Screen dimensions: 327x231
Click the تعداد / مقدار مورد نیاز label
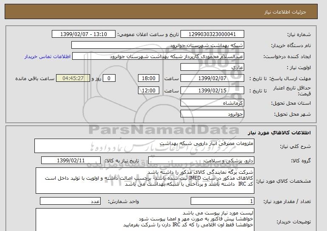[x=287, y=201]
